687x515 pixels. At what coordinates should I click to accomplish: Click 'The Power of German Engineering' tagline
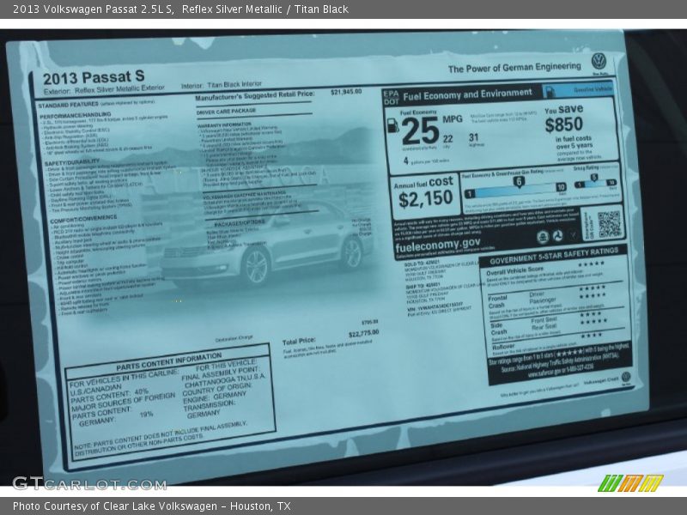point(514,68)
